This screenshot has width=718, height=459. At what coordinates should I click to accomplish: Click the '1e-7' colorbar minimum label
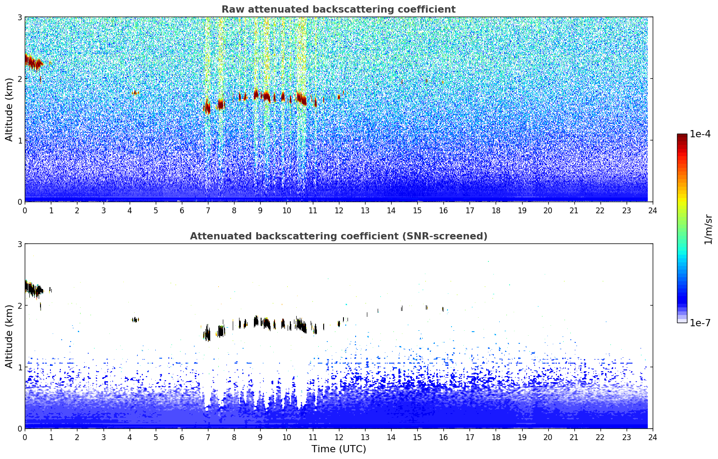pyautogui.click(x=700, y=323)
